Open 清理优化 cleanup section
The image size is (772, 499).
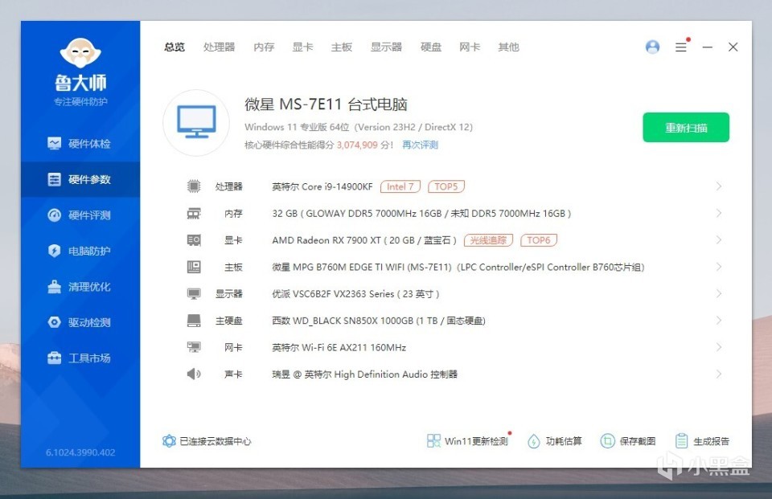(80, 286)
